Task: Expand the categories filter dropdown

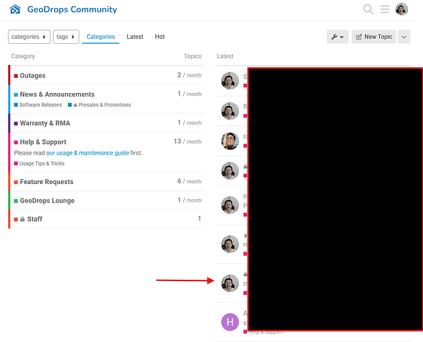Action: pyautogui.click(x=29, y=37)
